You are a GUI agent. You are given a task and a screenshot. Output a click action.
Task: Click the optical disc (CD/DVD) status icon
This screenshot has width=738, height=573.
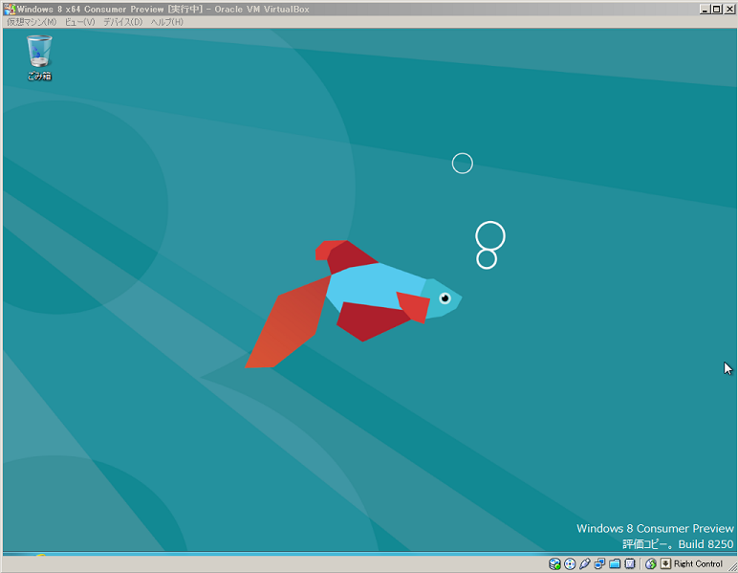[x=570, y=563]
